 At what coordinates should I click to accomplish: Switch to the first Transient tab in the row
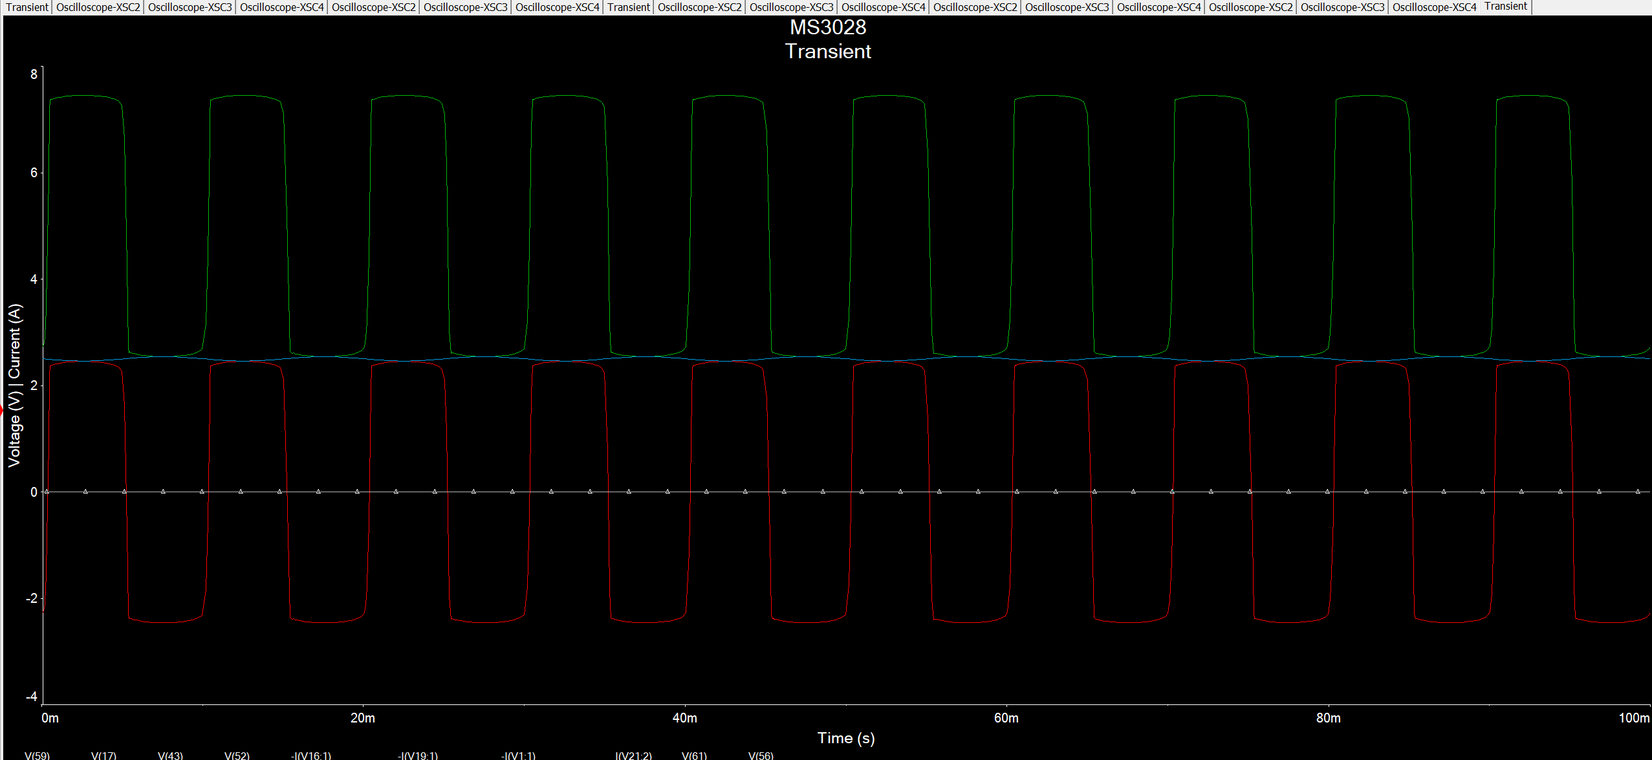pyautogui.click(x=27, y=7)
